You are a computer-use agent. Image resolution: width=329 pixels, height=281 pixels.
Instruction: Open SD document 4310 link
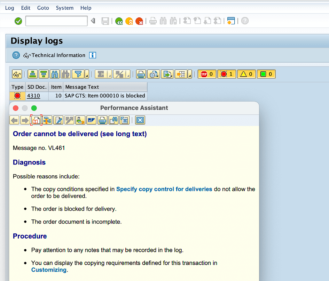(33, 96)
